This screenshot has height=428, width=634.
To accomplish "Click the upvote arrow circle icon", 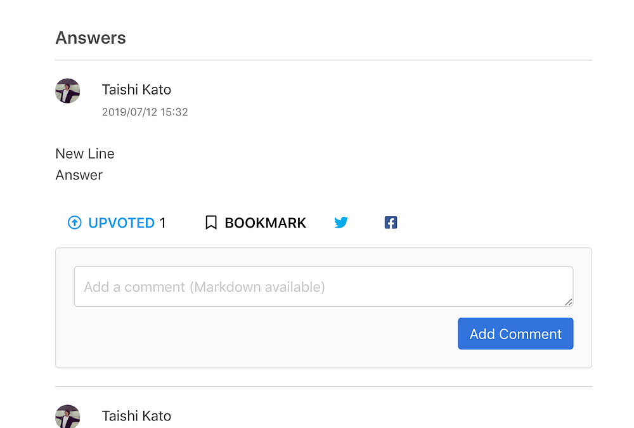I will point(75,223).
